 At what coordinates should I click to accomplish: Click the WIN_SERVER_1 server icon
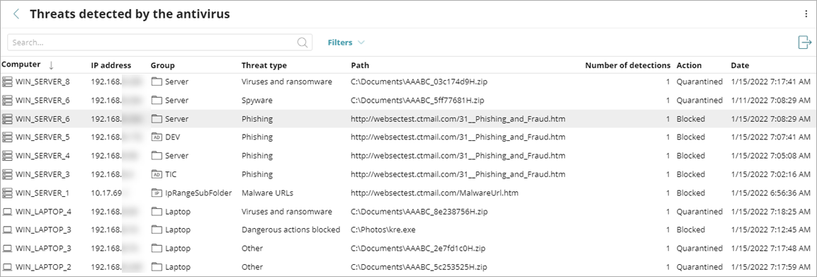(7, 193)
